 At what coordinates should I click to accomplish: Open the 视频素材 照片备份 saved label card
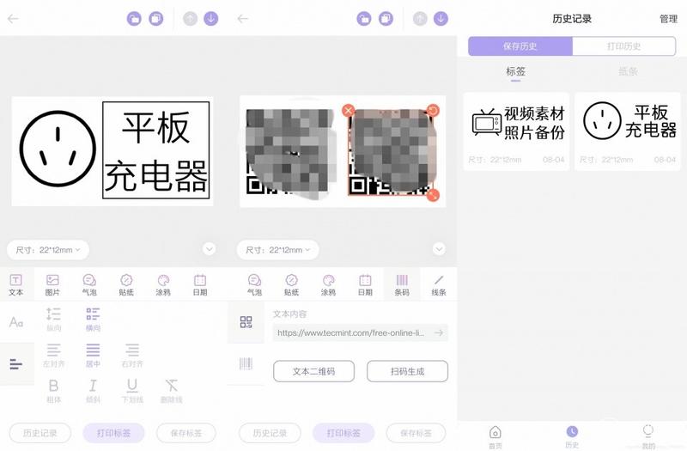516,131
